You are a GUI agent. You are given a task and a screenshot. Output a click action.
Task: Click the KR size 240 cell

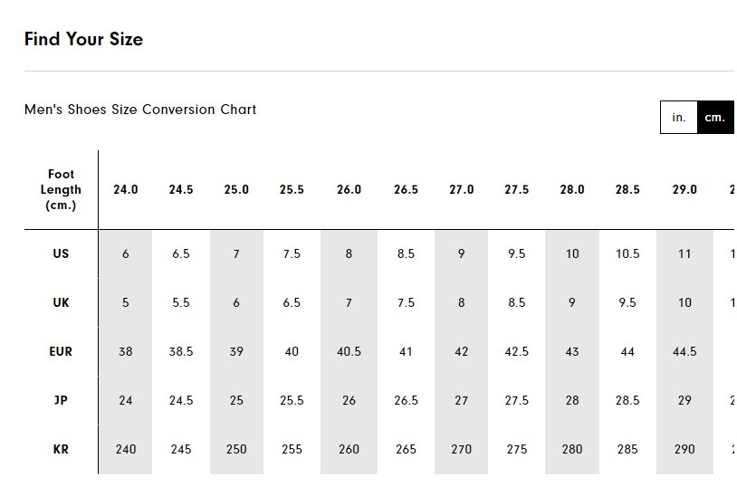pos(126,449)
